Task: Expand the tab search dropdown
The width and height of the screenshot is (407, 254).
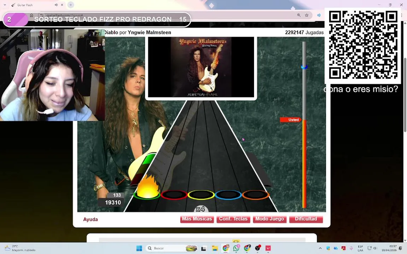Action: click(x=5, y=5)
